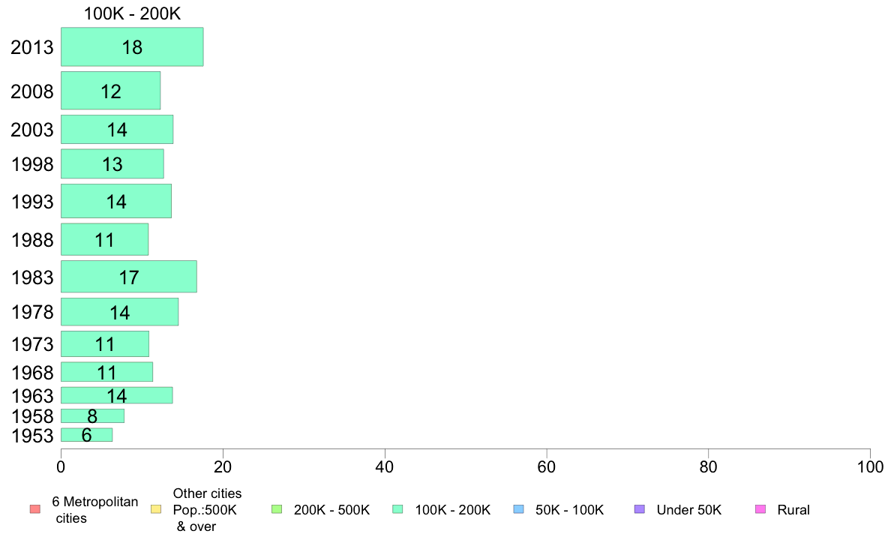
Task: Click the green 200K - 500K legend swatch
Action: pyautogui.click(x=277, y=509)
